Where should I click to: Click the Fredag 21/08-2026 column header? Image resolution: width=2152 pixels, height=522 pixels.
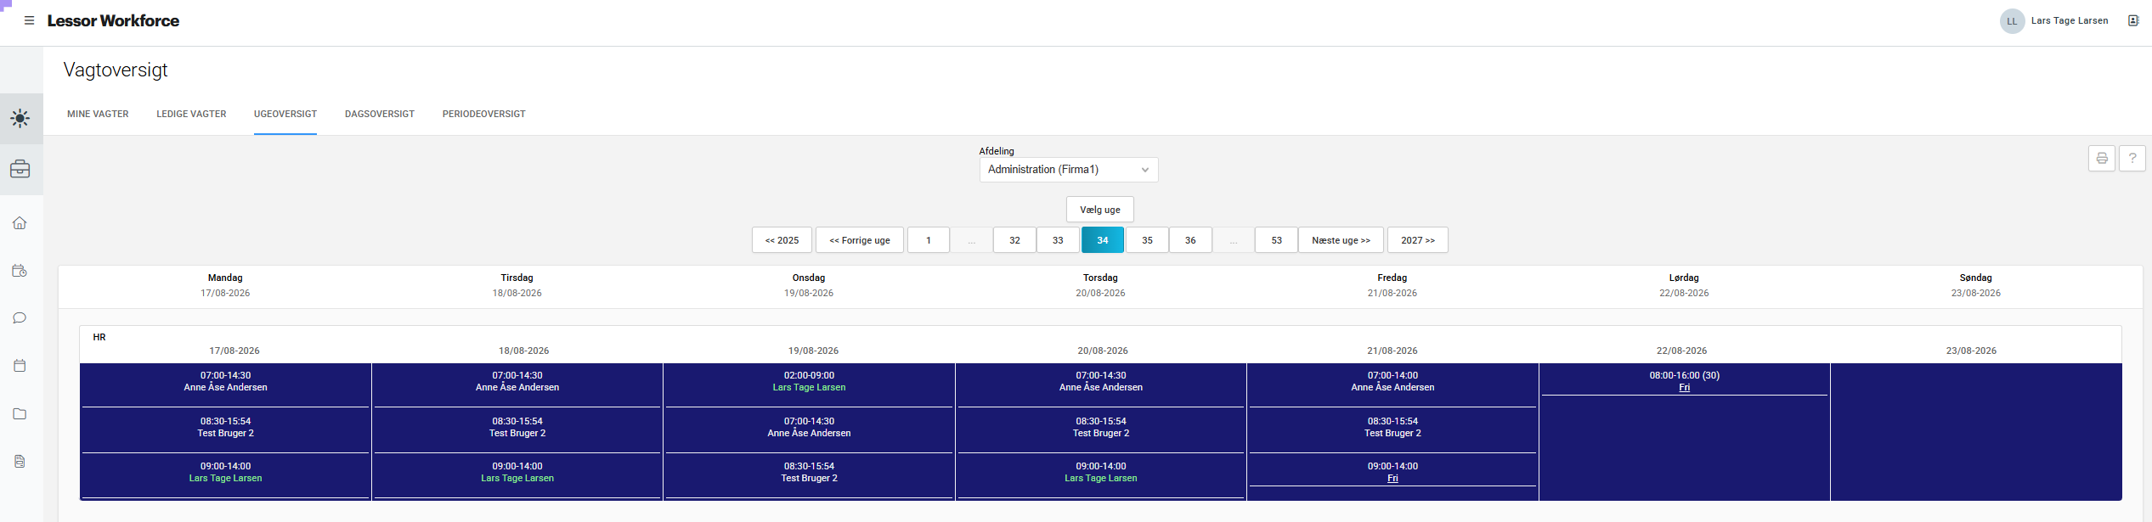click(x=1392, y=285)
